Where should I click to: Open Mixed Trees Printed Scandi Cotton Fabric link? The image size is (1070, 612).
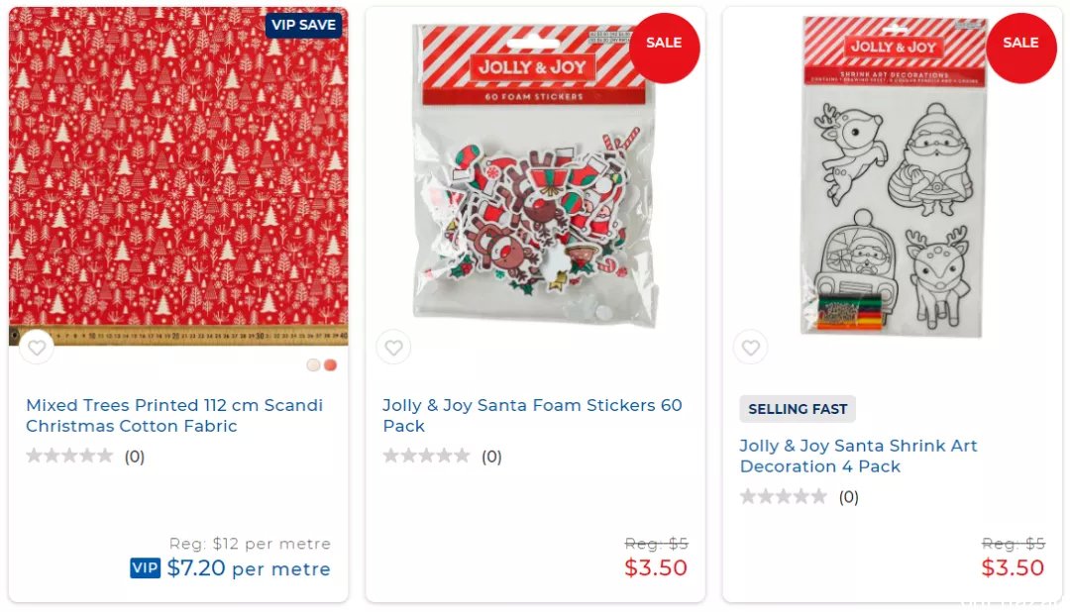click(x=174, y=416)
